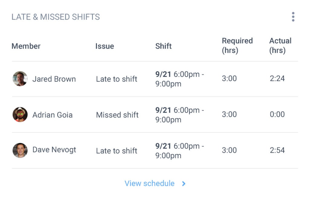
Task: Click Adrian Goia's profile avatar
Action: pos(20,115)
